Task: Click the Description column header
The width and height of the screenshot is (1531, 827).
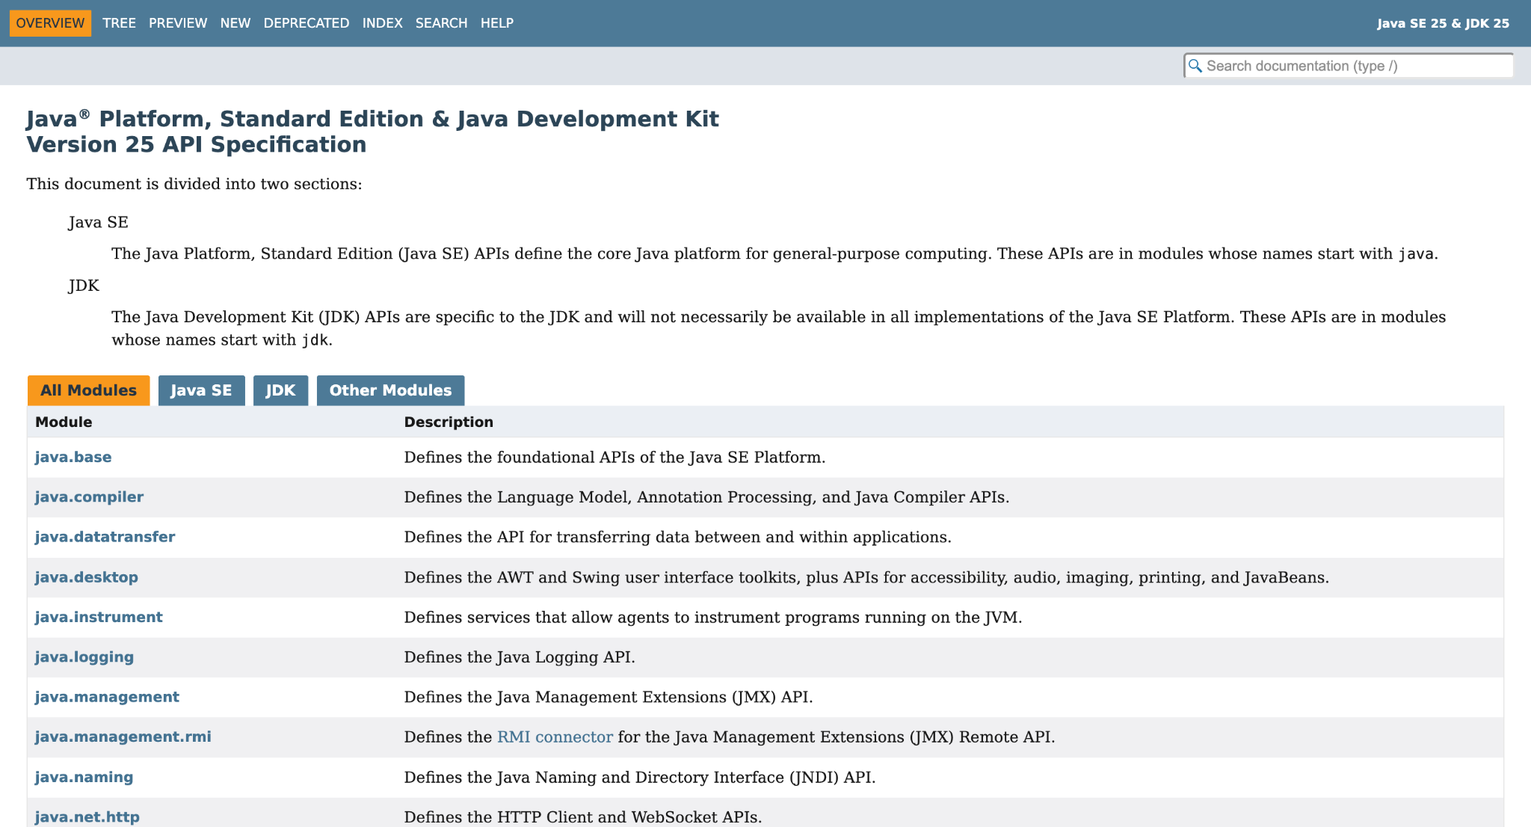Action: click(x=449, y=422)
